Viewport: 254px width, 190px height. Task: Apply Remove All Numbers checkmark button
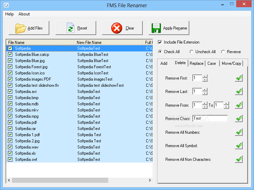click(x=239, y=132)
